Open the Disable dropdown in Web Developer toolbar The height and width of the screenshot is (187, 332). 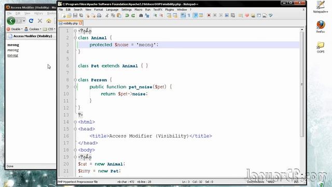15,29
